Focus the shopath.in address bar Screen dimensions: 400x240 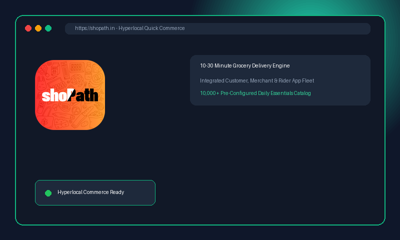[x=217, y=28]
